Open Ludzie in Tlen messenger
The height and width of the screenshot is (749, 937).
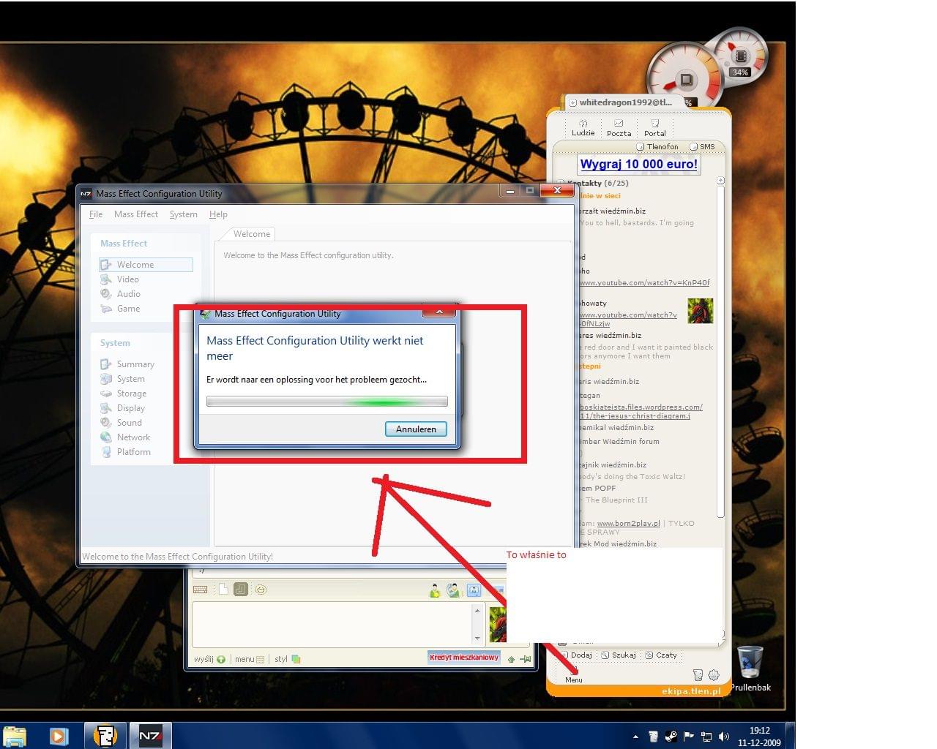coord(583,128)
